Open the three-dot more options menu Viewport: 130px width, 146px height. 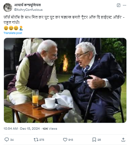(124, 5)
